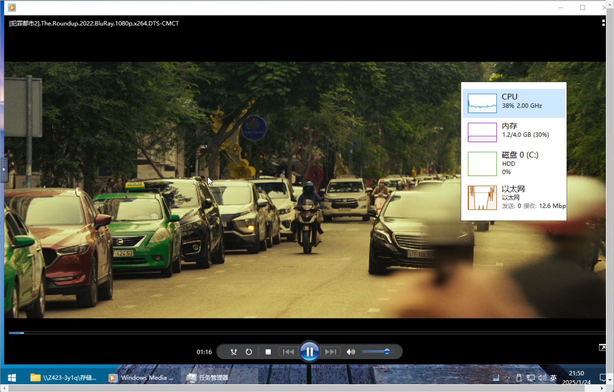Open the Windows Start menu

point(12,377)
